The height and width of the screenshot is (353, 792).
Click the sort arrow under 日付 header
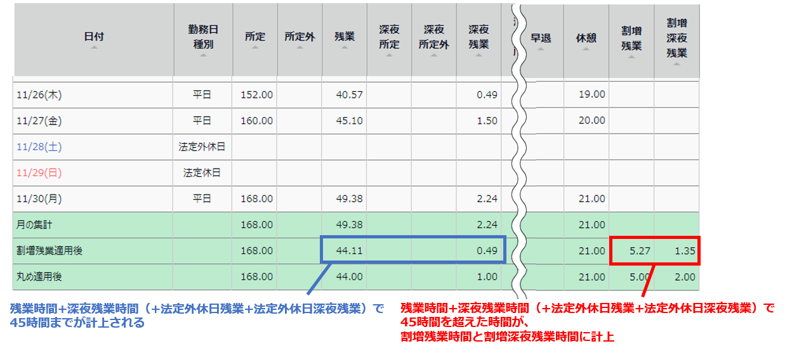pos(94,47)
